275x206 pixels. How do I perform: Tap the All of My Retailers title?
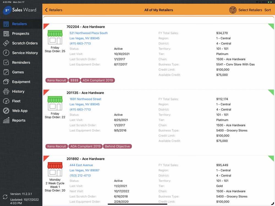pyautogui.click(x=159, y=10)
